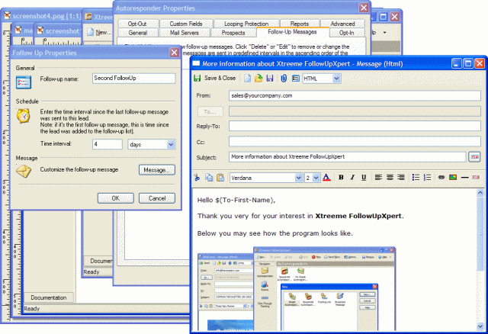Click the disabled To... button
488x334 pixels.
coord(210,111)
